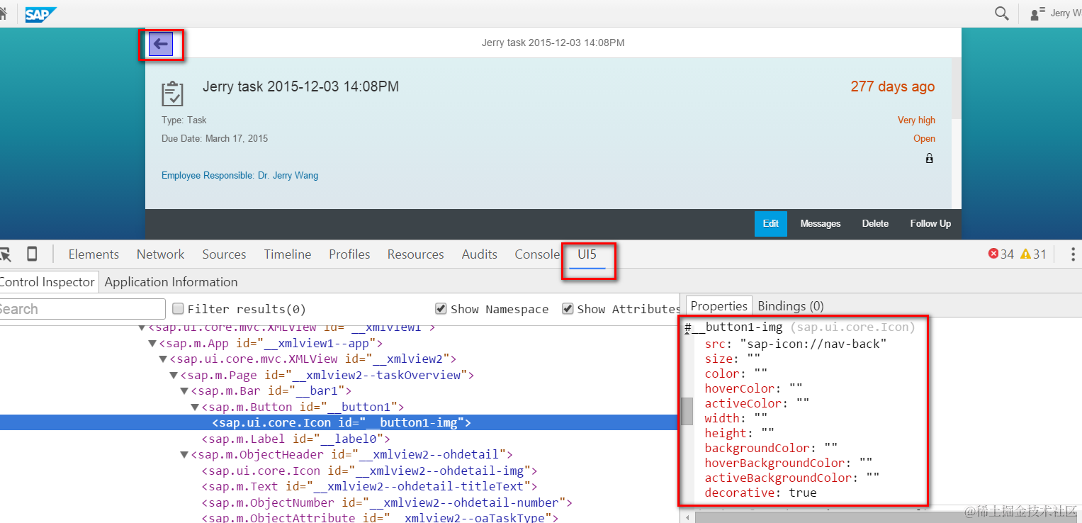The width and height of the screenshot is (1082, 523).
Task: Open the Sources tab
Action: [x=224, y=254]
